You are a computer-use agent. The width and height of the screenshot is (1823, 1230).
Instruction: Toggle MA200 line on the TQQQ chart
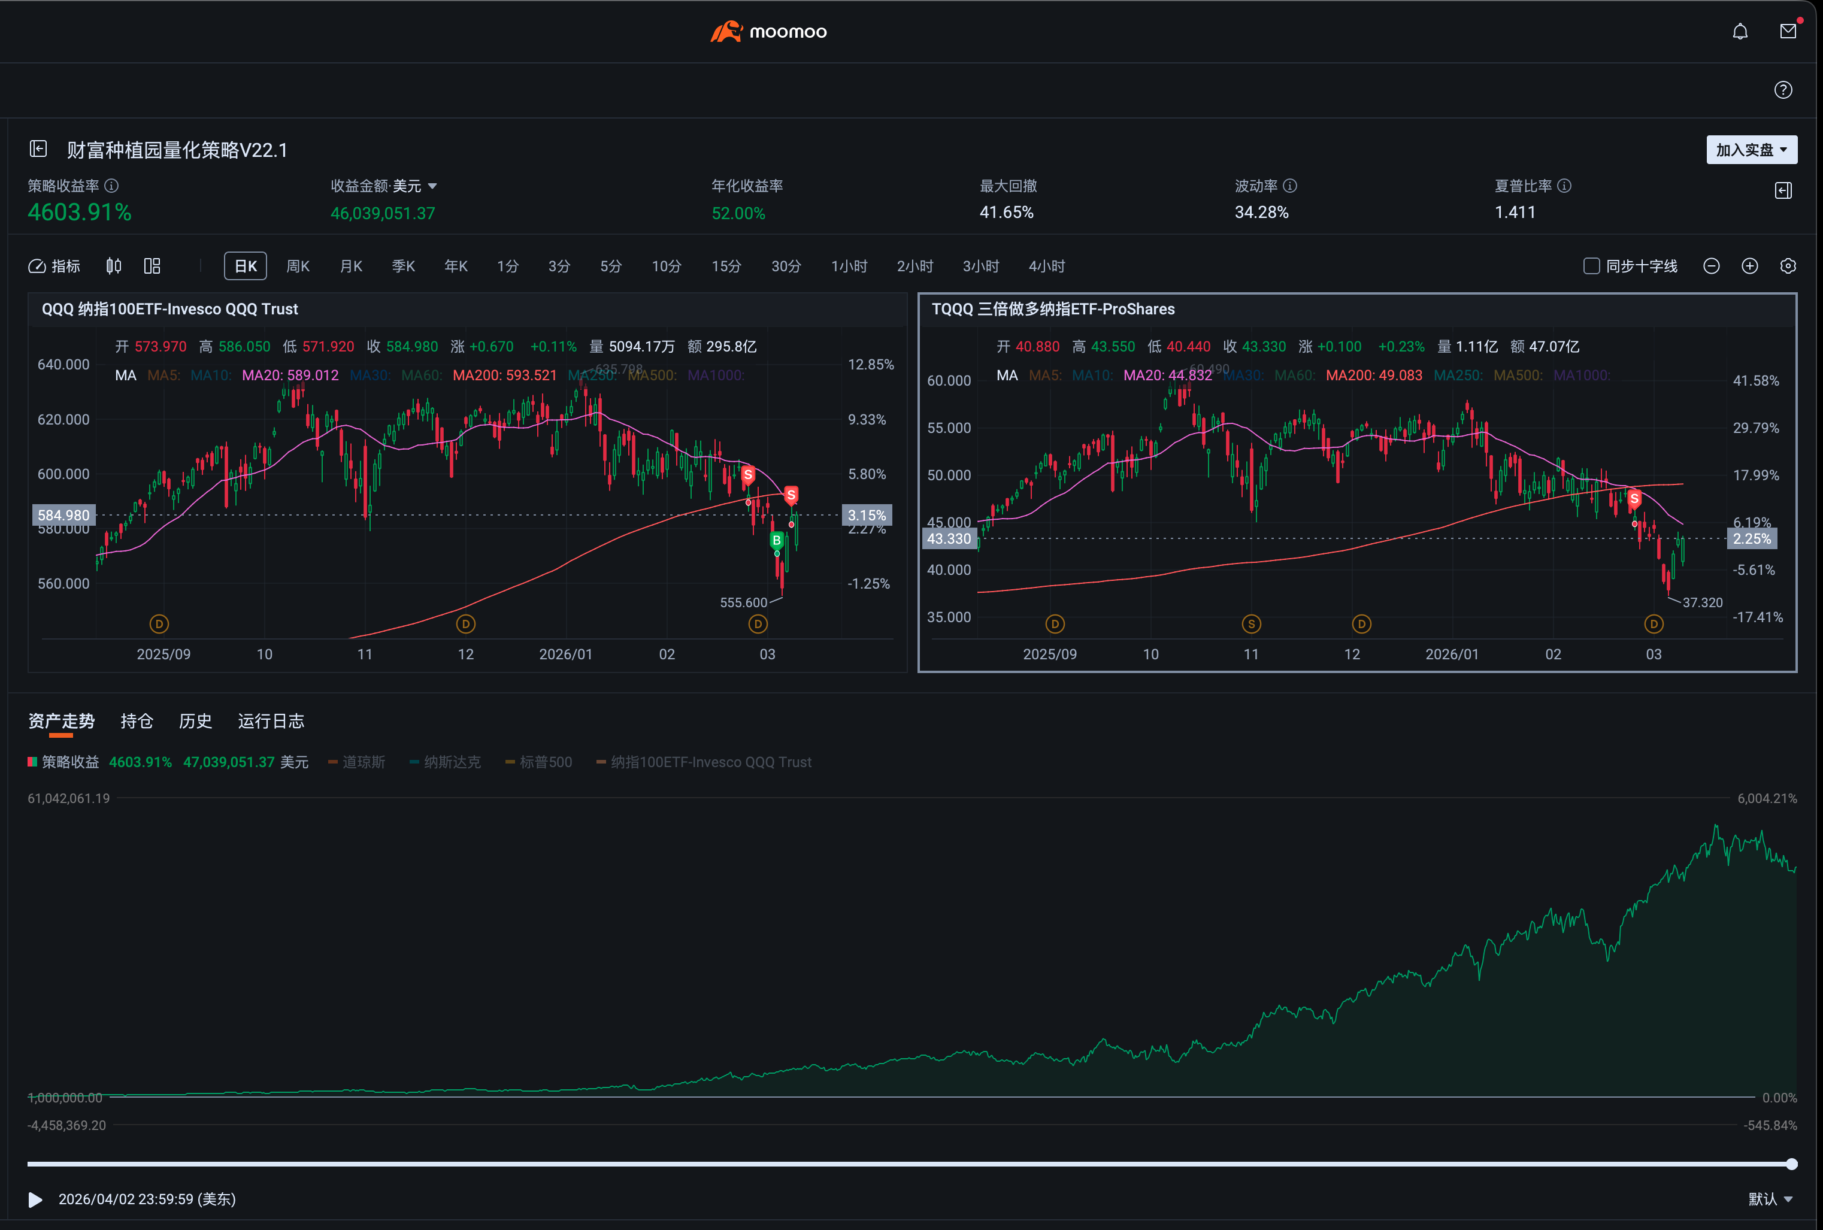[1374, 375]
